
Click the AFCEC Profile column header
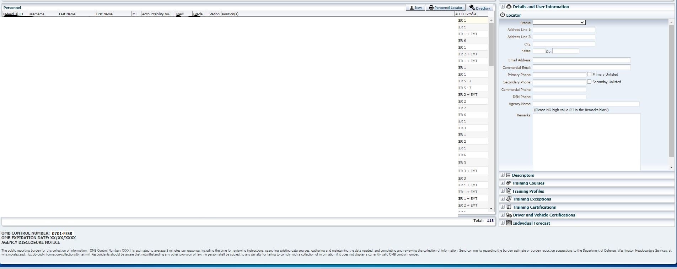click(x=466, y=14)
